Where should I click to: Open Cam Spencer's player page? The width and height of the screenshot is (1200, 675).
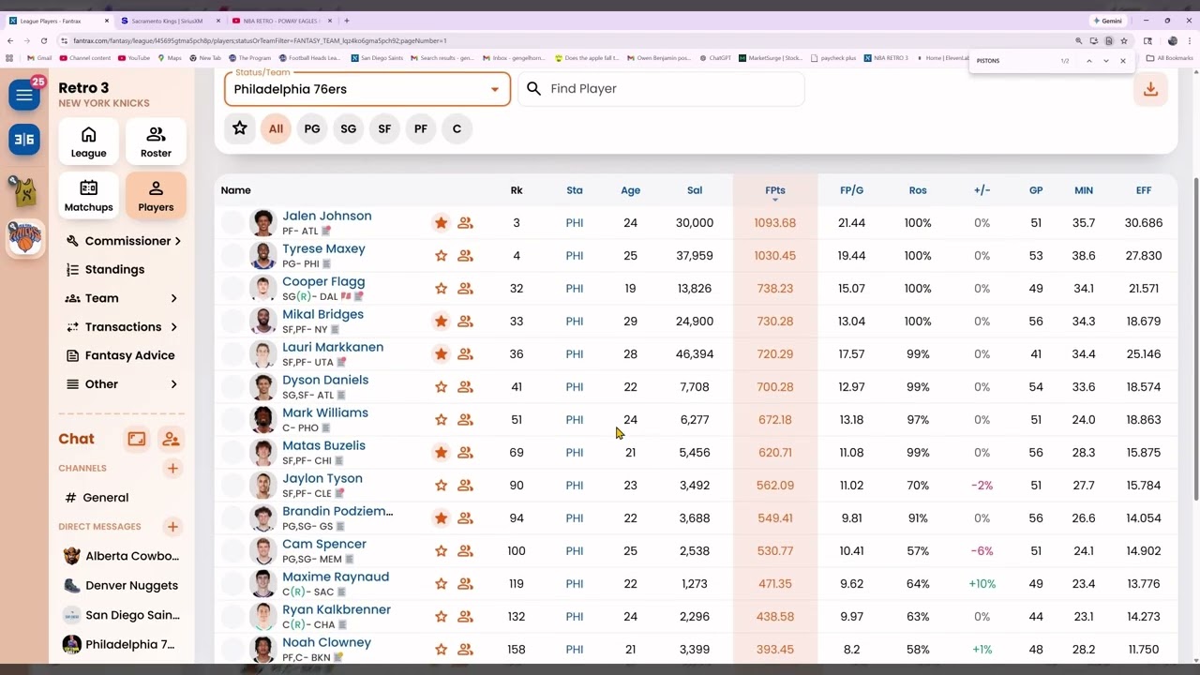coord(324,544)
